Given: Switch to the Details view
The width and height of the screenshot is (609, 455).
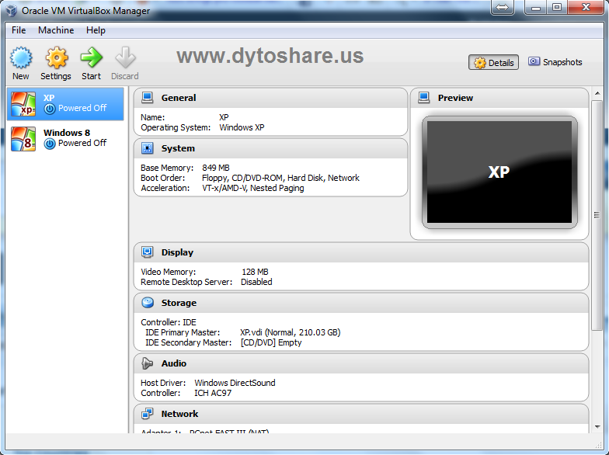Looking at the screenshot, I should 494,62.
